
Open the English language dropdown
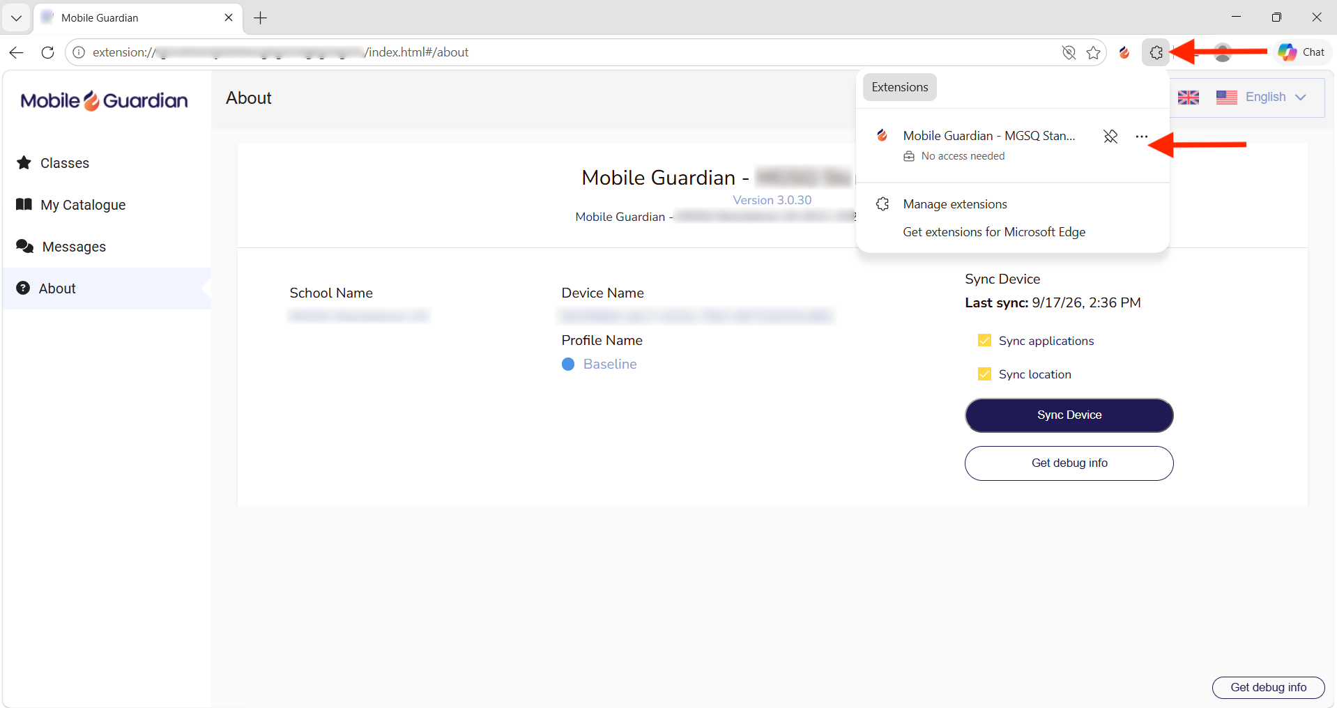1261,97
